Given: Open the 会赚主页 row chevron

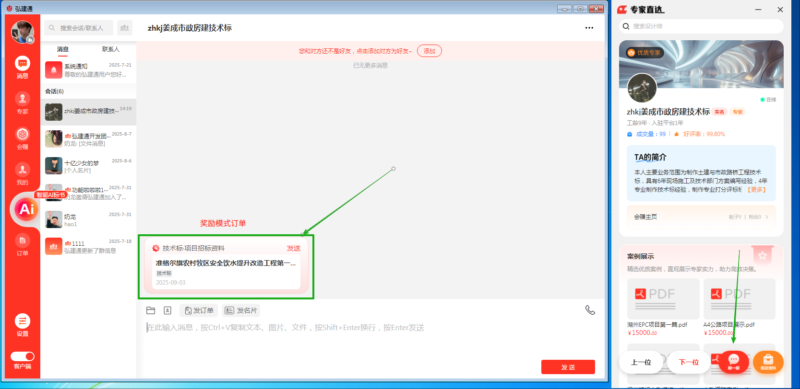Looking at the screenshot, I should [767, 217].
